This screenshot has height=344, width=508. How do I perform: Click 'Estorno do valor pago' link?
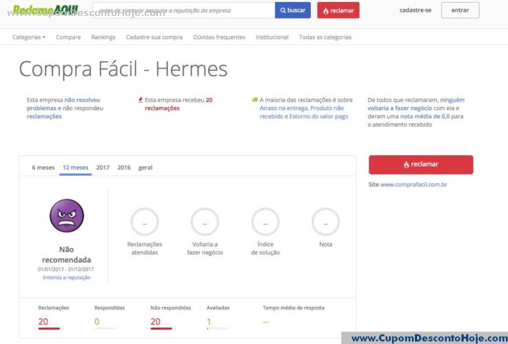pos(319,117)
